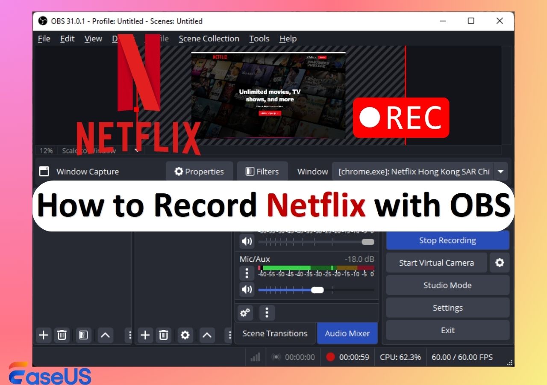Viewport: 547px width, 385px height.
Task: Click the Mic/Aux green level meter
Action: tap(316, 268)
